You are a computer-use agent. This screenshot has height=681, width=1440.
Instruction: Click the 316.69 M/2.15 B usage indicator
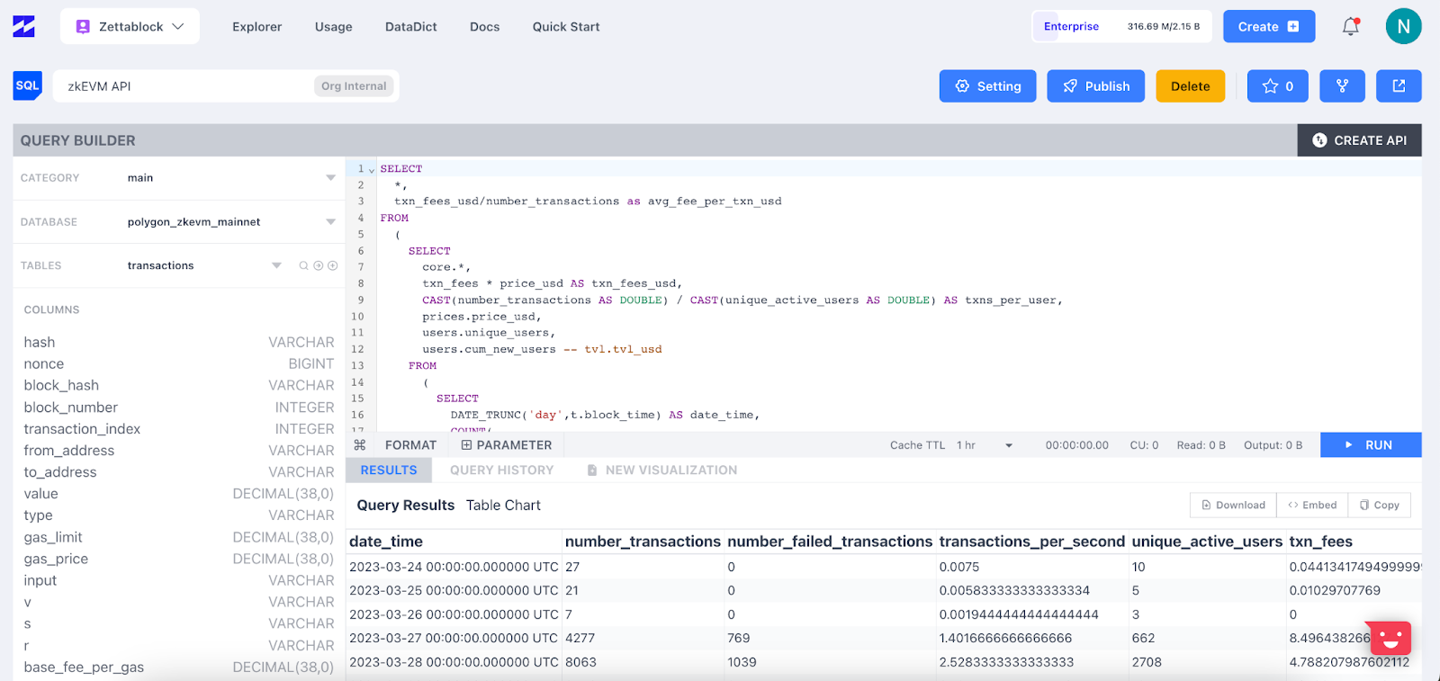click(x=1163, y=26)
